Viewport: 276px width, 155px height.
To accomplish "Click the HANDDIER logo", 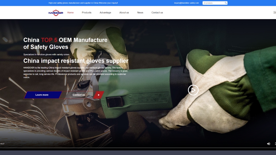I will click(56, 13).
